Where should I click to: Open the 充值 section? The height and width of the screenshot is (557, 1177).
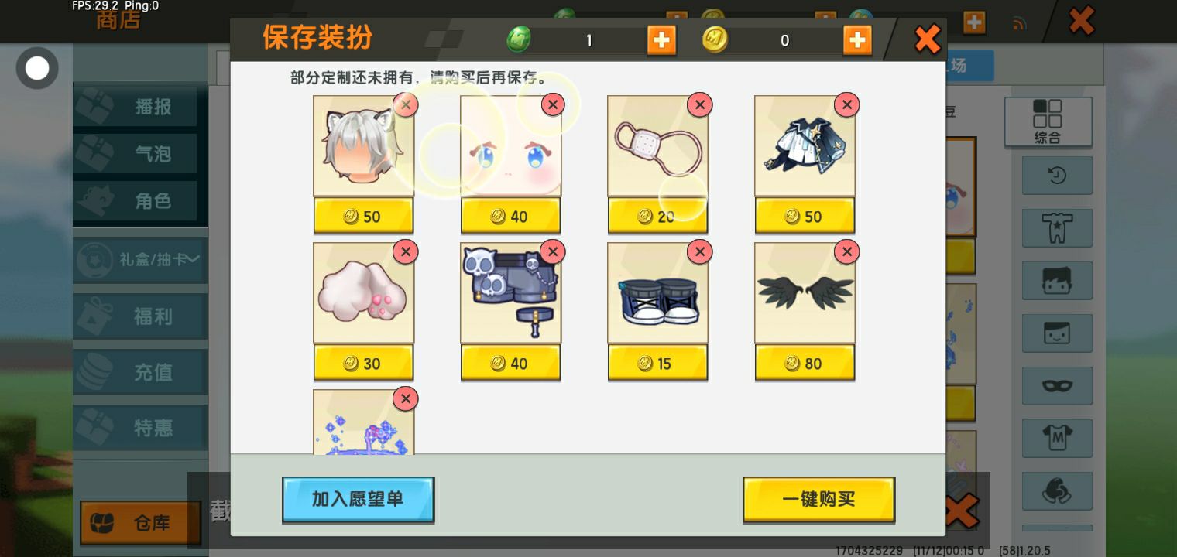point(139,372)
